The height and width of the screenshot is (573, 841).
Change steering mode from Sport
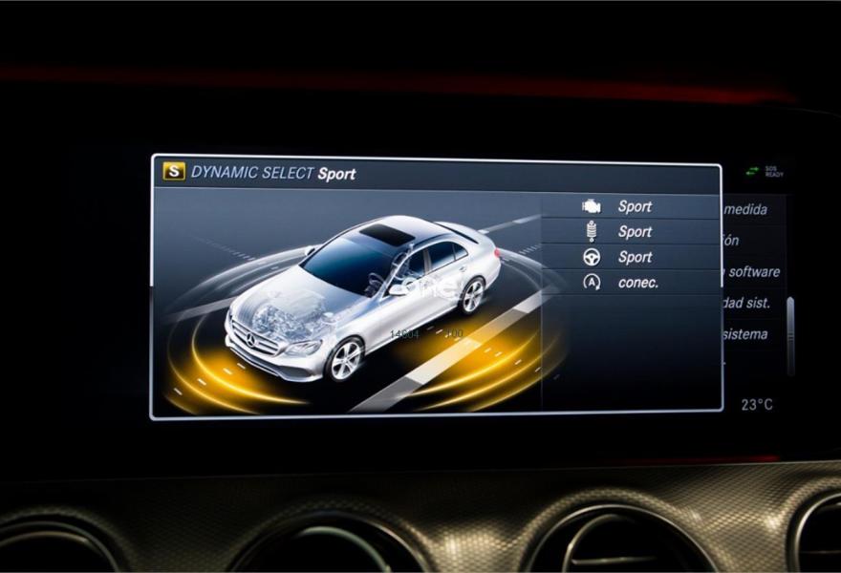coord(635,258)
